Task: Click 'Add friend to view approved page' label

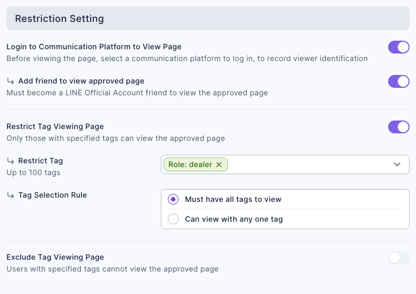Action: click(81, 81)
